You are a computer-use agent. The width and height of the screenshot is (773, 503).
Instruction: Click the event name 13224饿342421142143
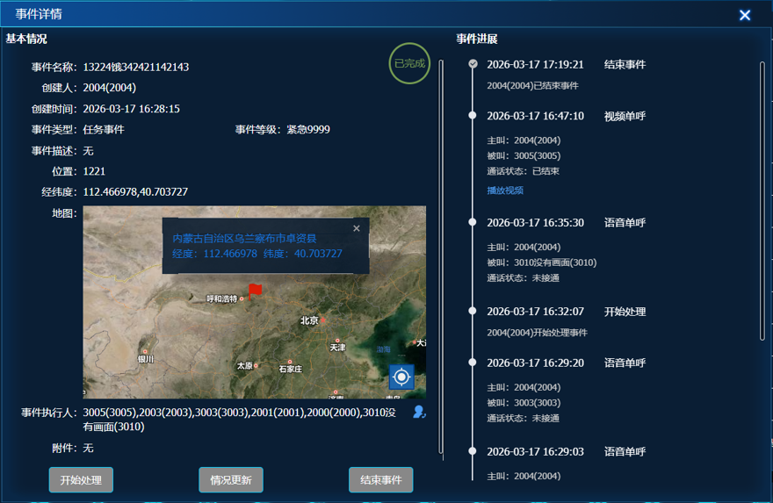coord(136,67)
